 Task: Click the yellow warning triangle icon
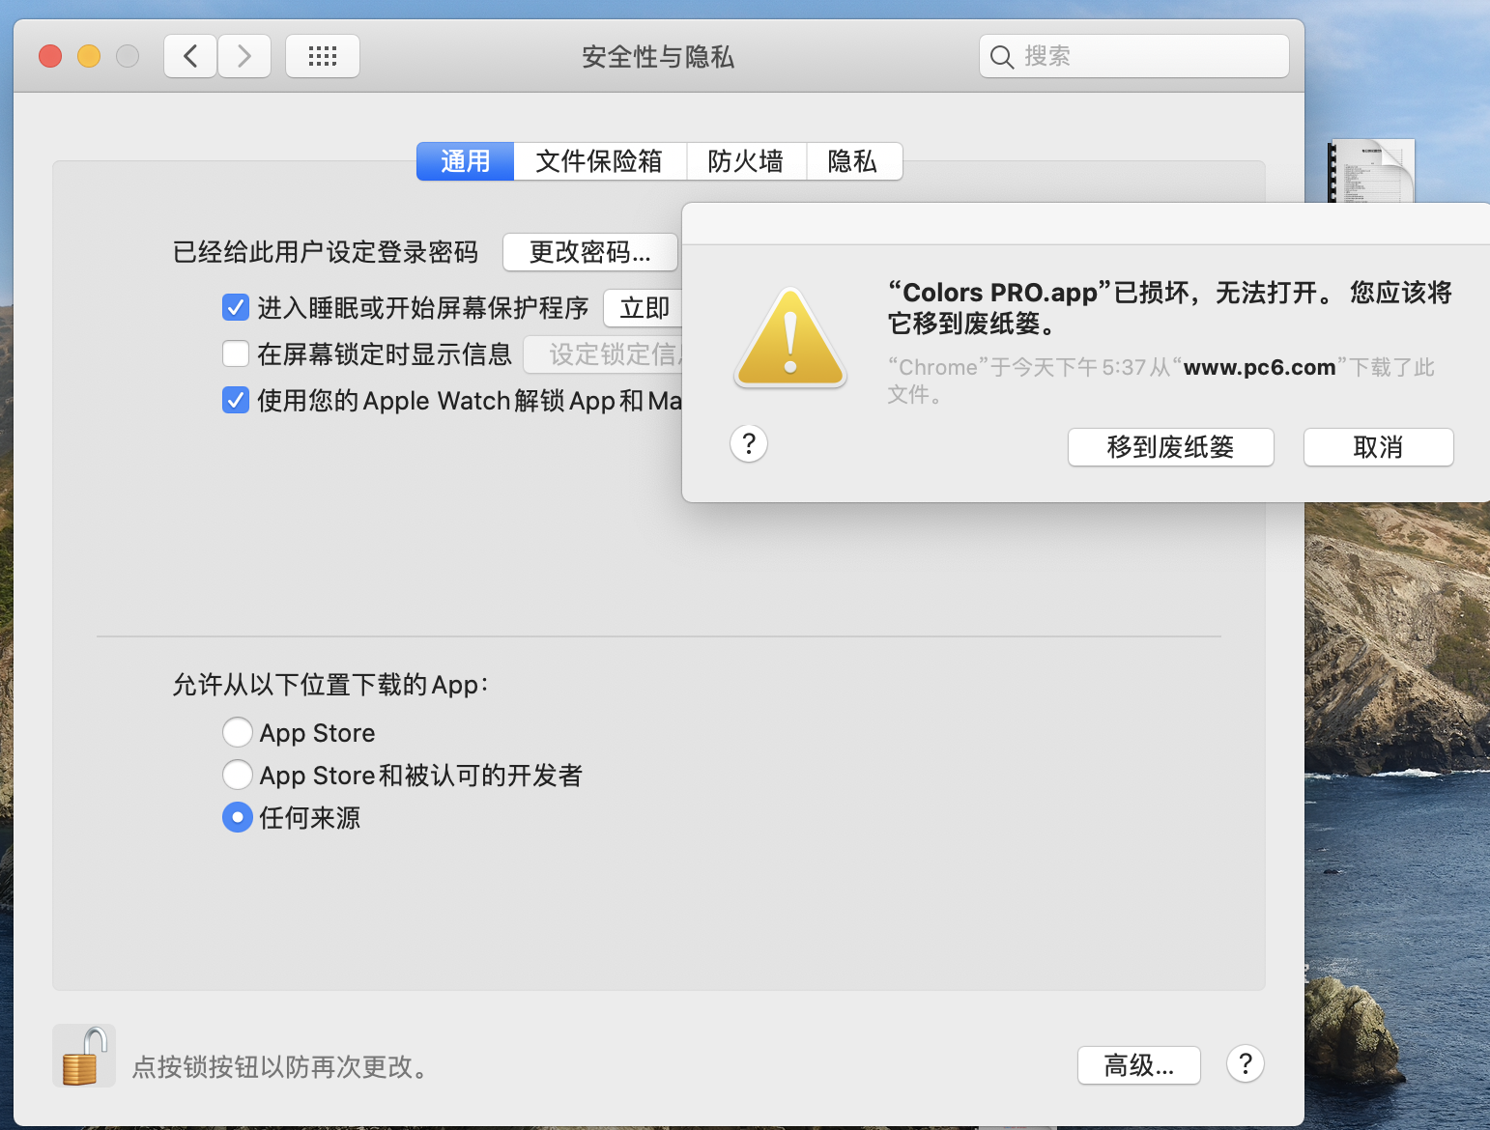789,337
